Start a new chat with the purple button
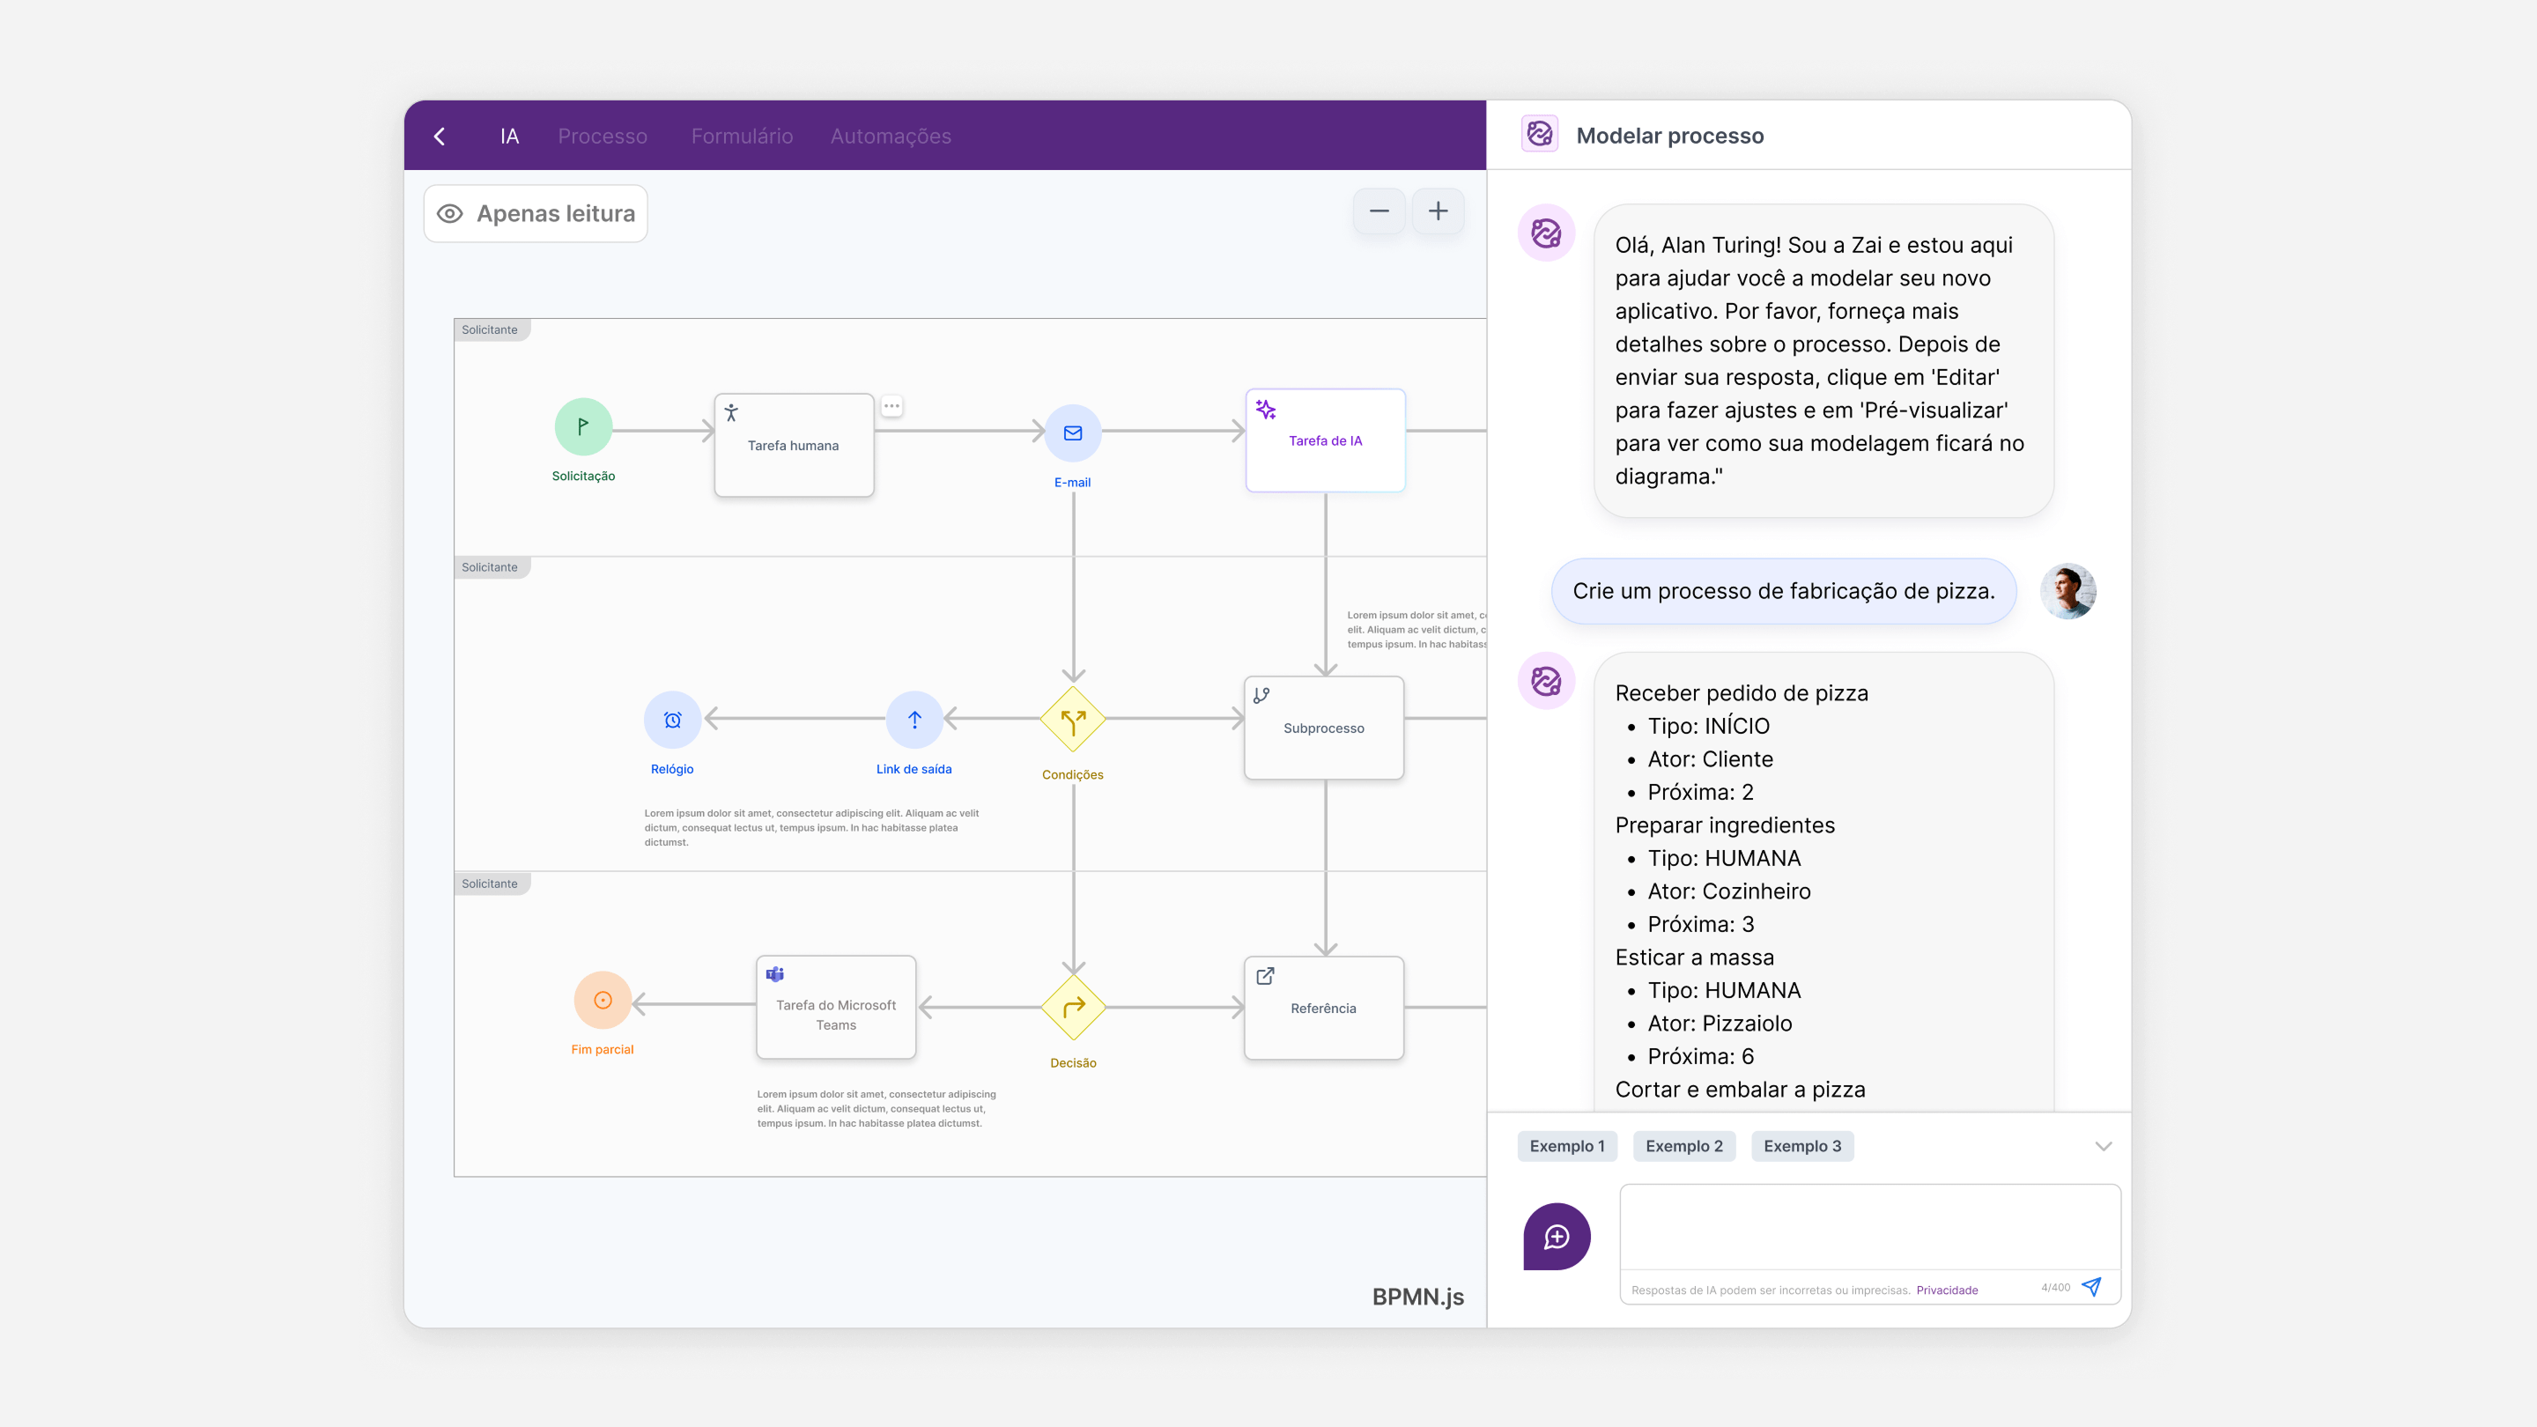Screen dimensions: 2537x1427 (x=1557, y=1237)
